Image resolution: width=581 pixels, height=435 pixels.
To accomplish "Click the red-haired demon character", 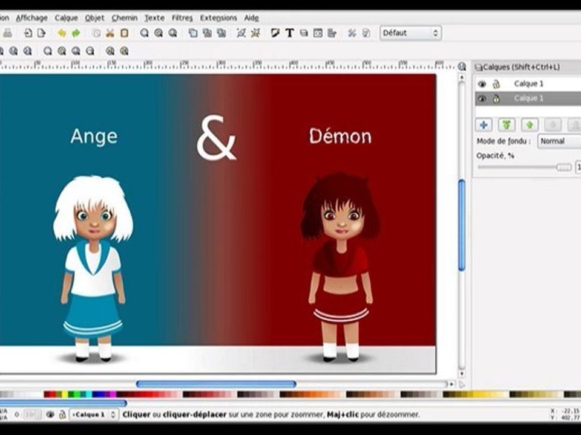I will (340, 266).
